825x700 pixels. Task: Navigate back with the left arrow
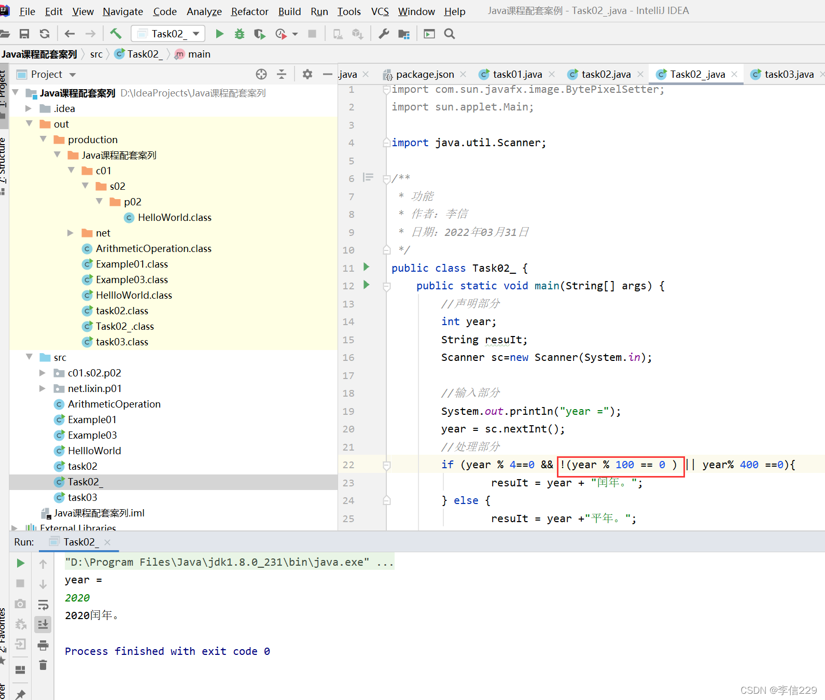pos(69,34)
